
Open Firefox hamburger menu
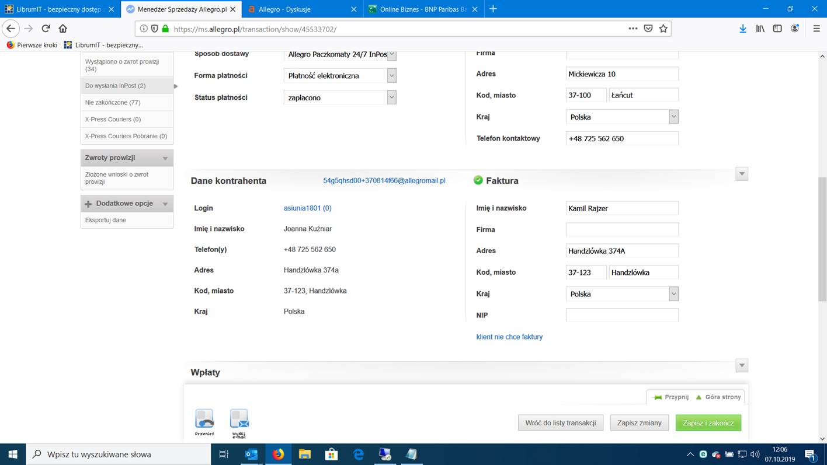[816, 29]
